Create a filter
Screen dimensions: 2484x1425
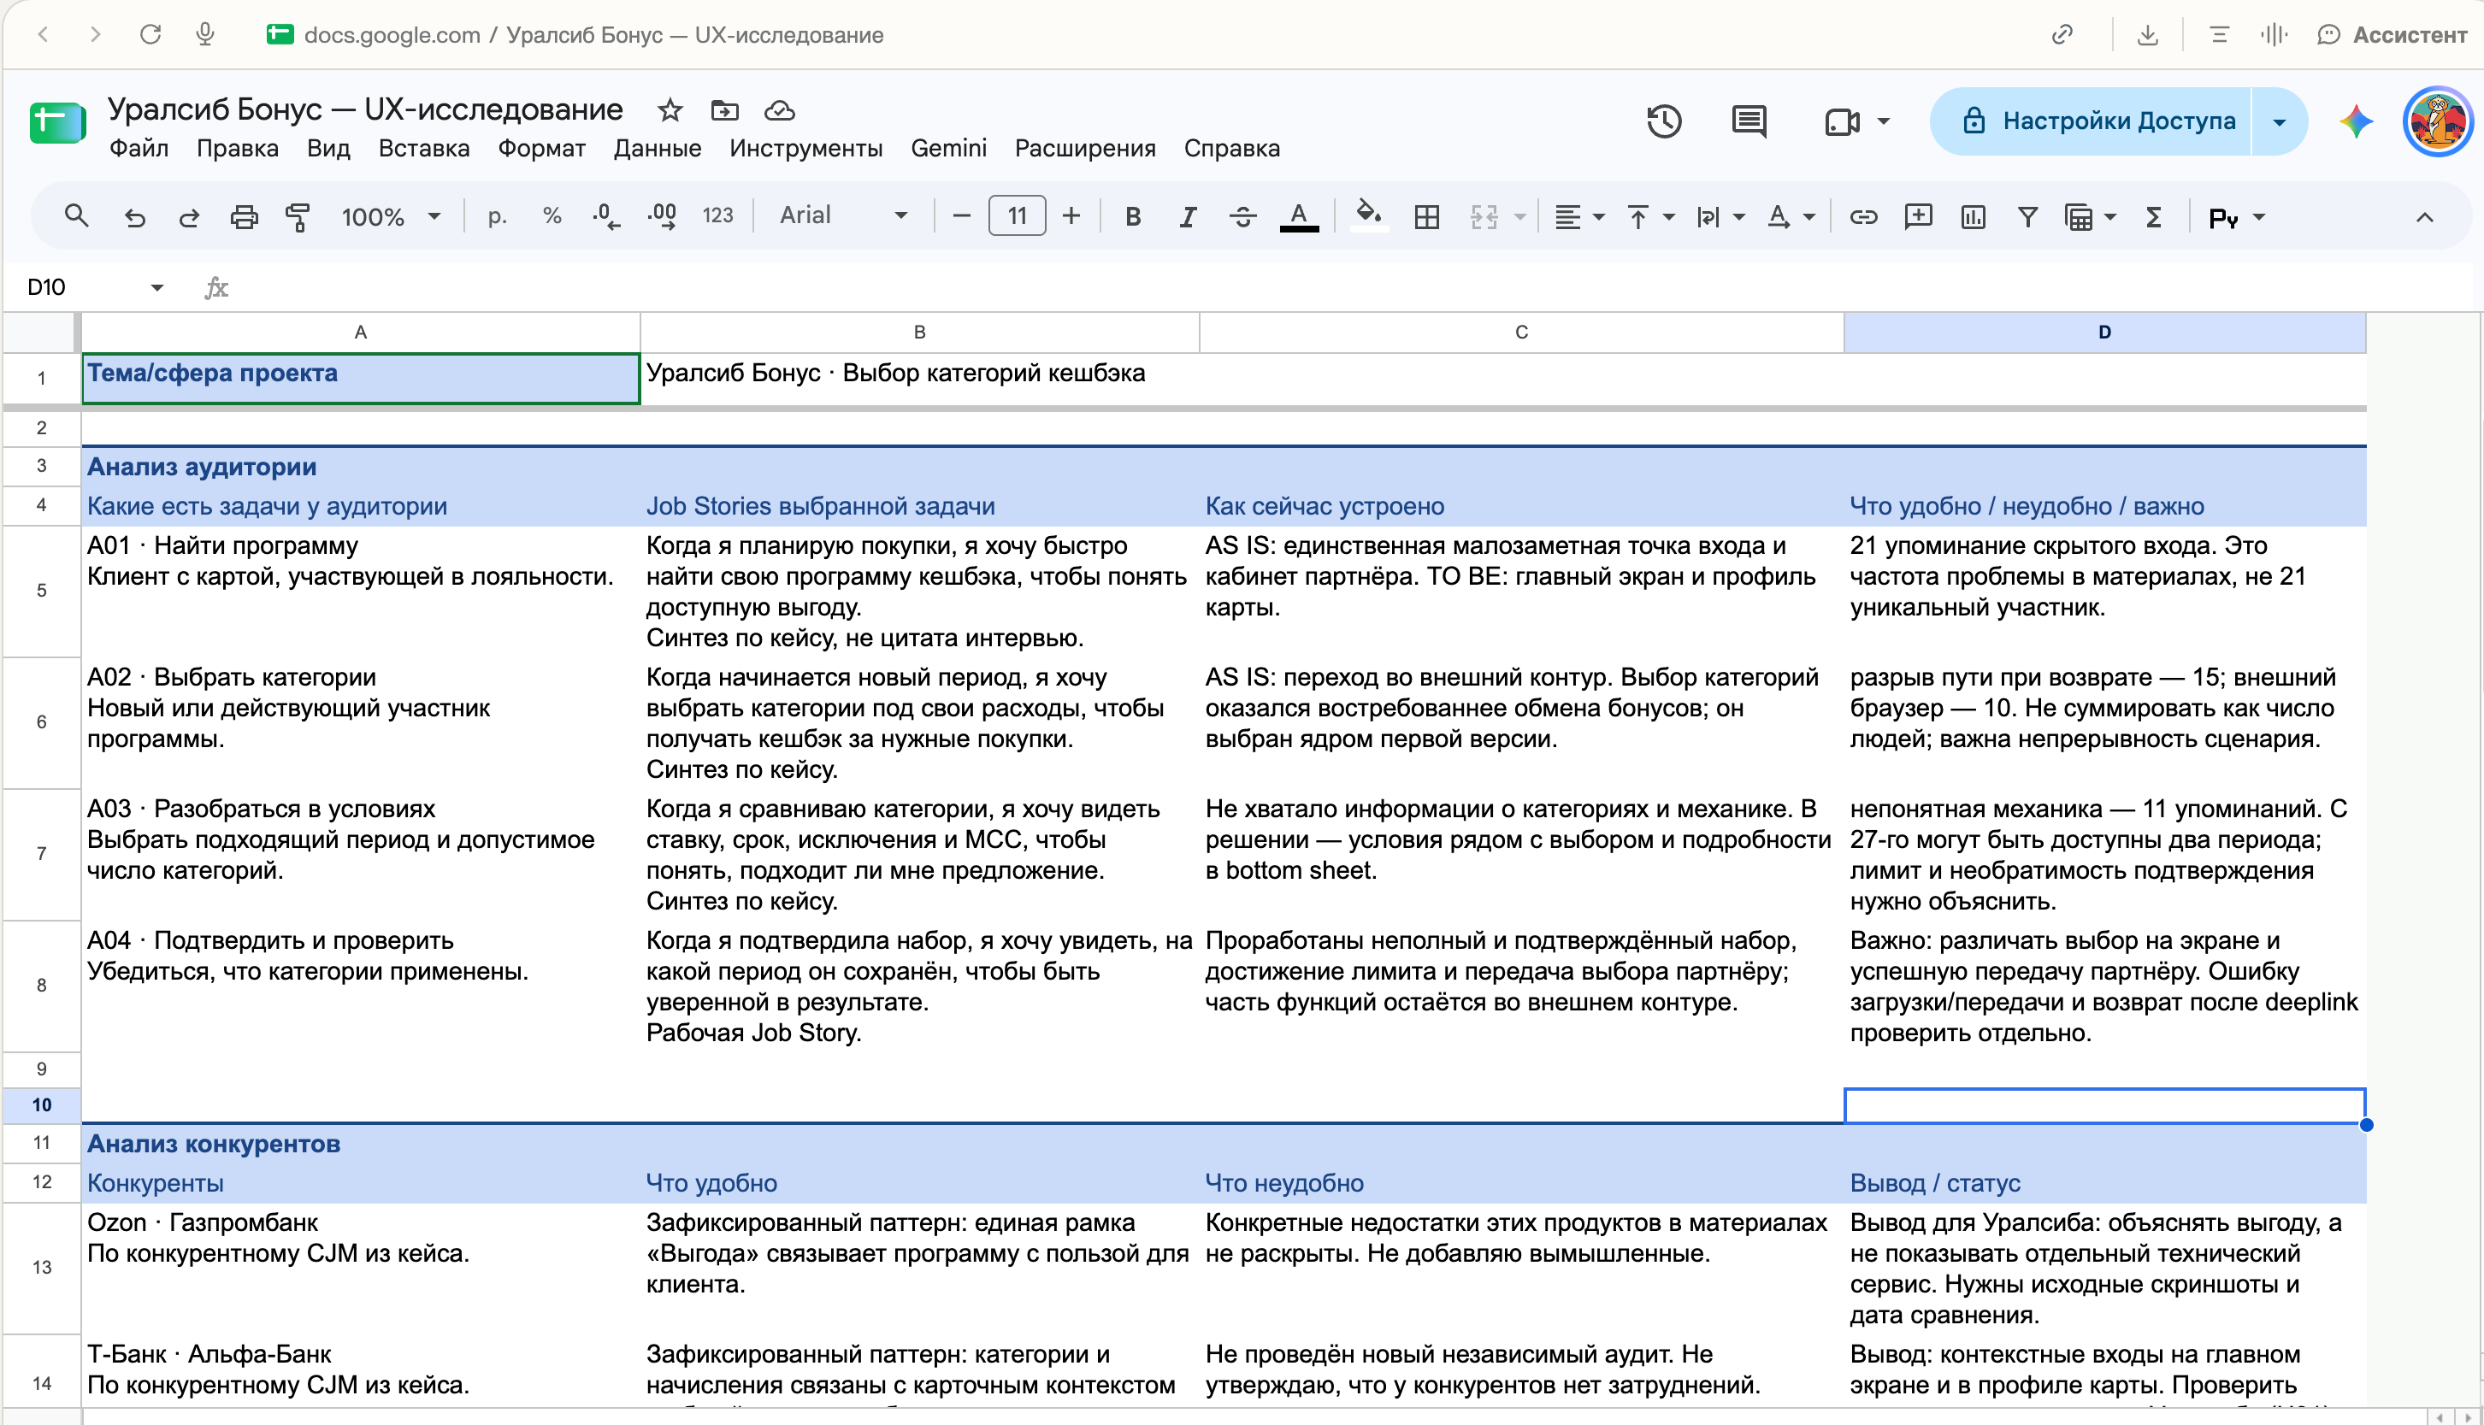pyautogui.click(x=2028, y=216)
